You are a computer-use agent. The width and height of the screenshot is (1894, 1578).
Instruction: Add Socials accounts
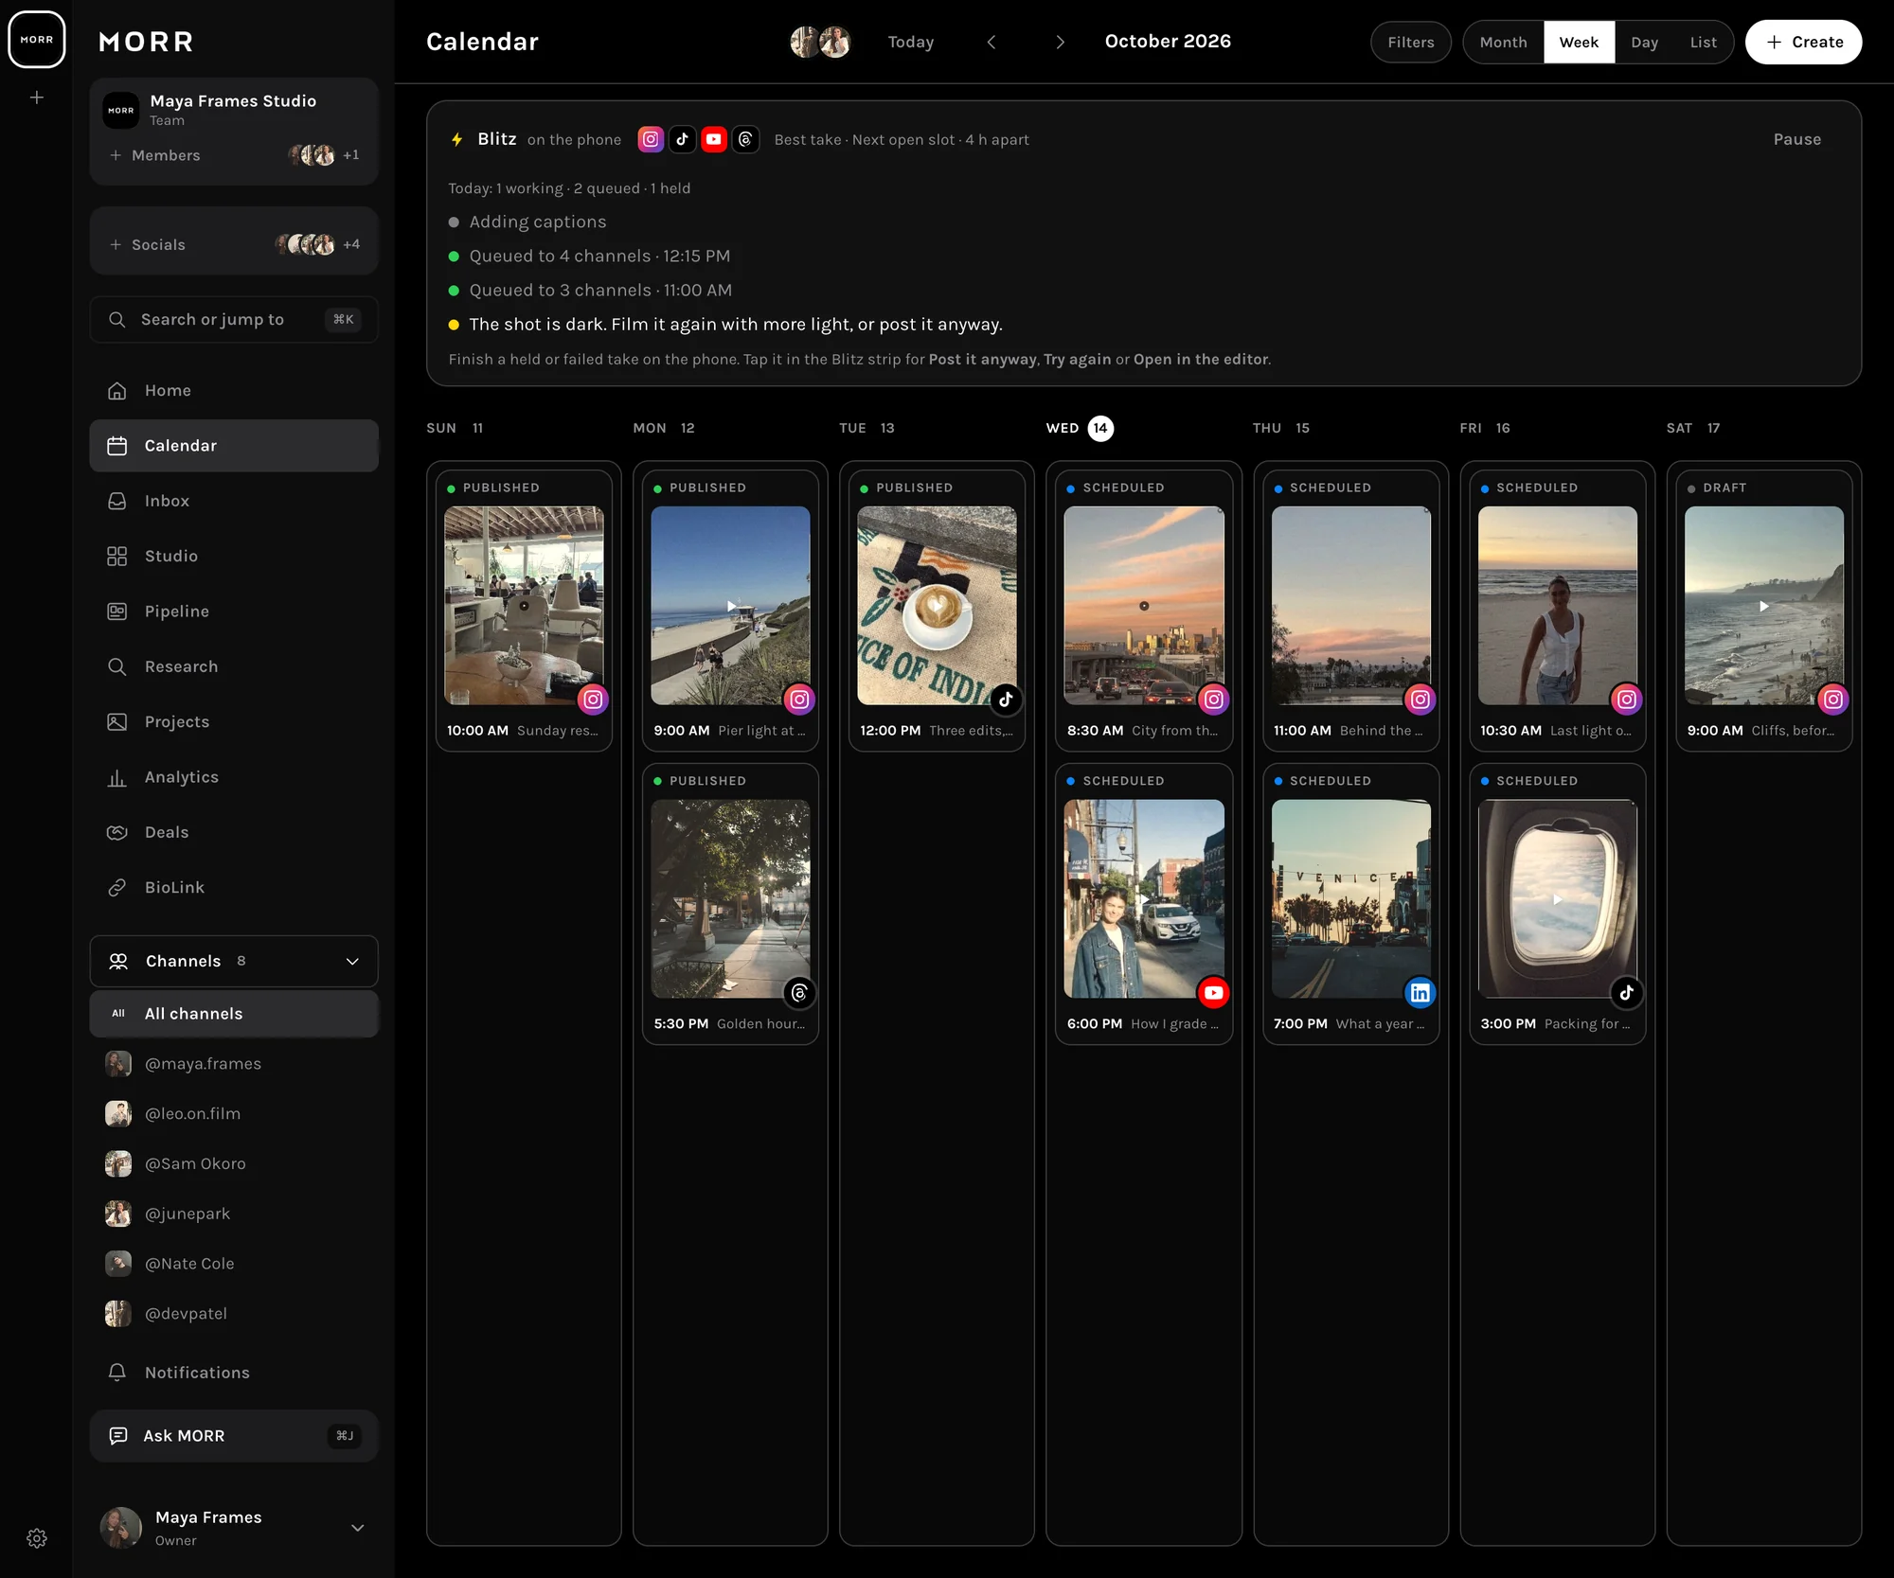[x=148, y=244]
